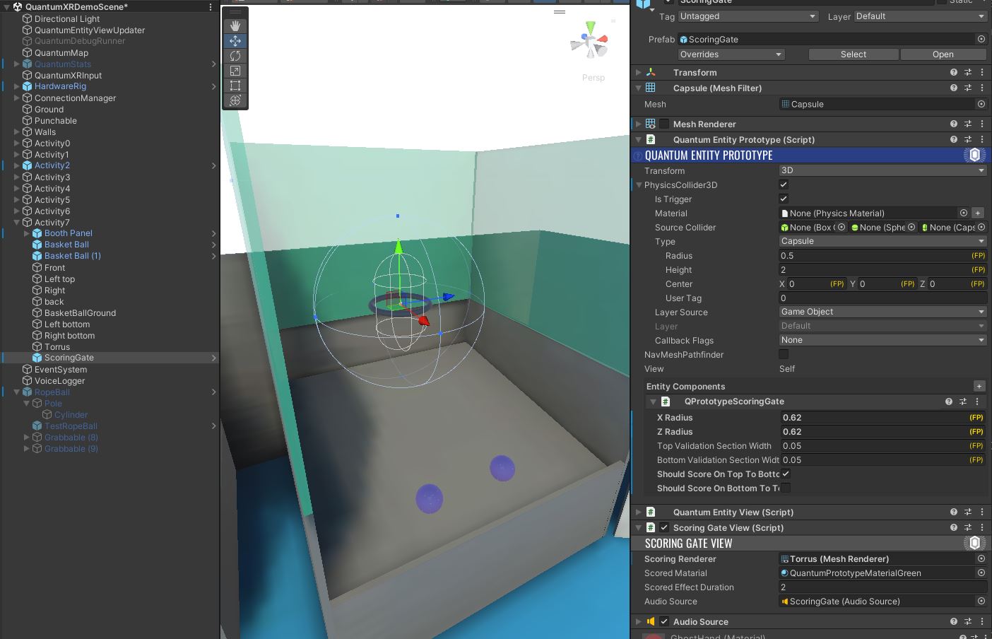This screenshot has width=992, height=639.
Task: Add Entity Components plus button
Action: pyautogui.click(x=979, y=386)
